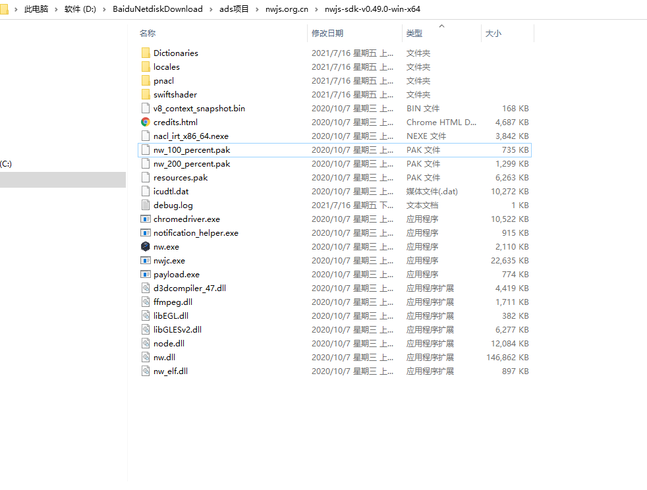
Task: Select the node.dll extension icon
Action: coord(146,343)
